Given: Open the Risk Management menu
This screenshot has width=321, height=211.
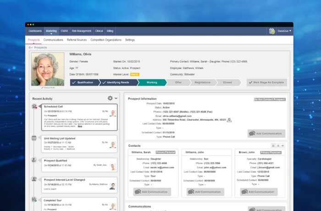Looking at the screenshot, I should (x=82, y=31).
